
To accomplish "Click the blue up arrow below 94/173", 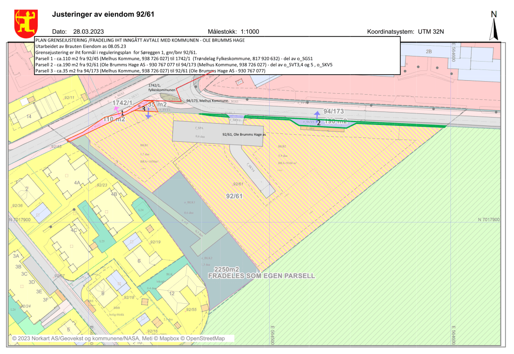I will (317, 115).
